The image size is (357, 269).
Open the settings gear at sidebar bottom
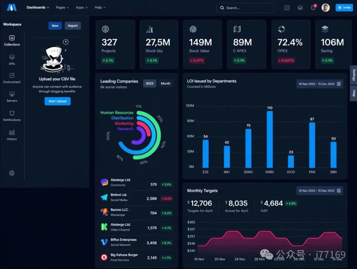point(12,173)
